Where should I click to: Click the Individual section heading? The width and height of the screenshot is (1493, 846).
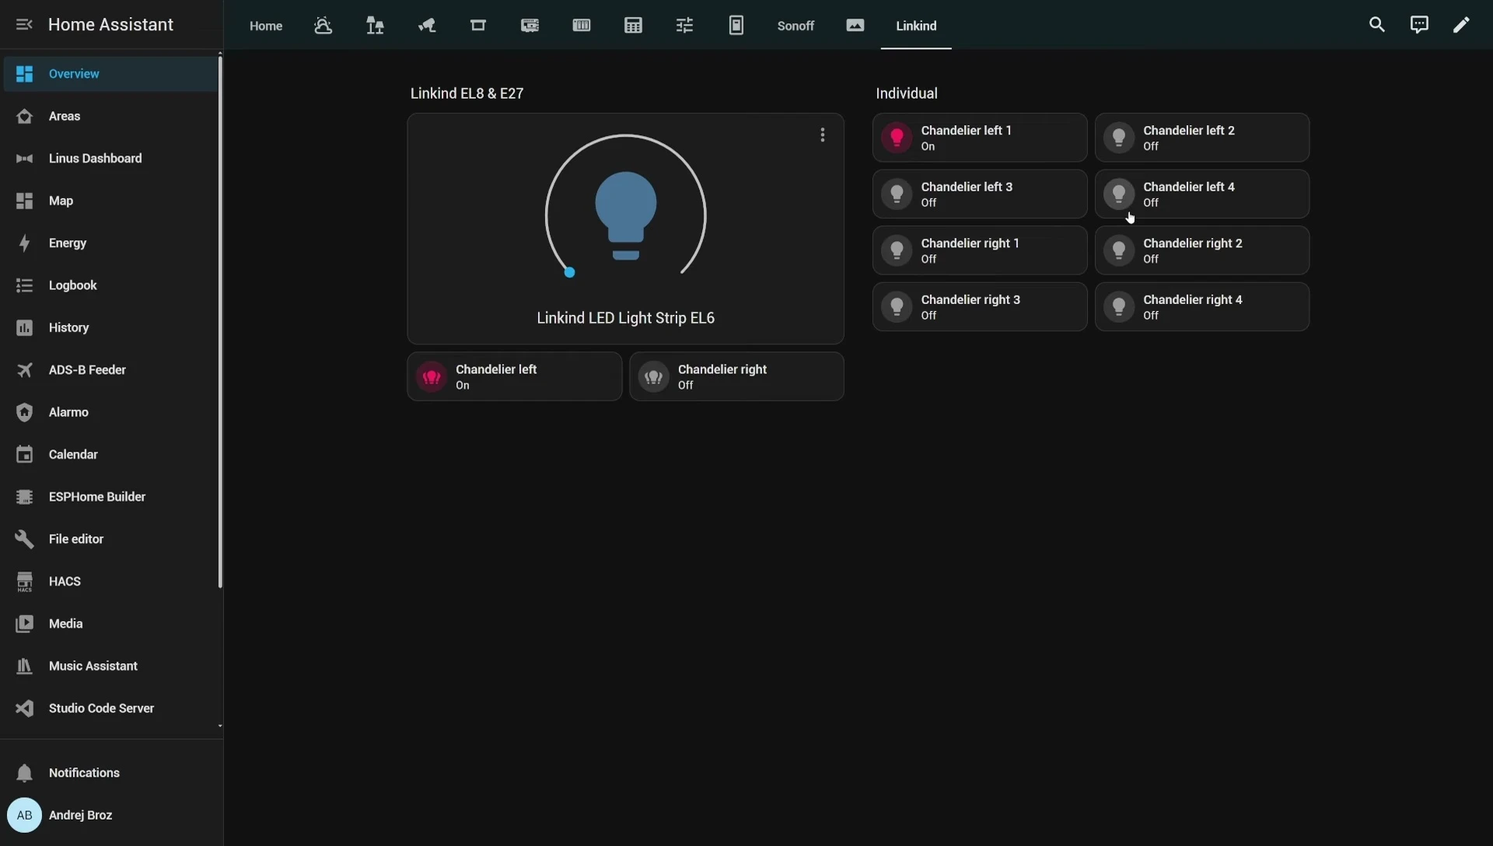(907, 93)
